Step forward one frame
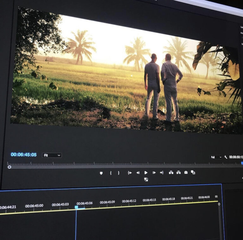The width and height of the screenshot is (243, 240). tap(154, 172)
